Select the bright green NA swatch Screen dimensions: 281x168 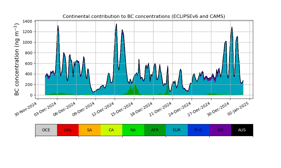[133, 130]
